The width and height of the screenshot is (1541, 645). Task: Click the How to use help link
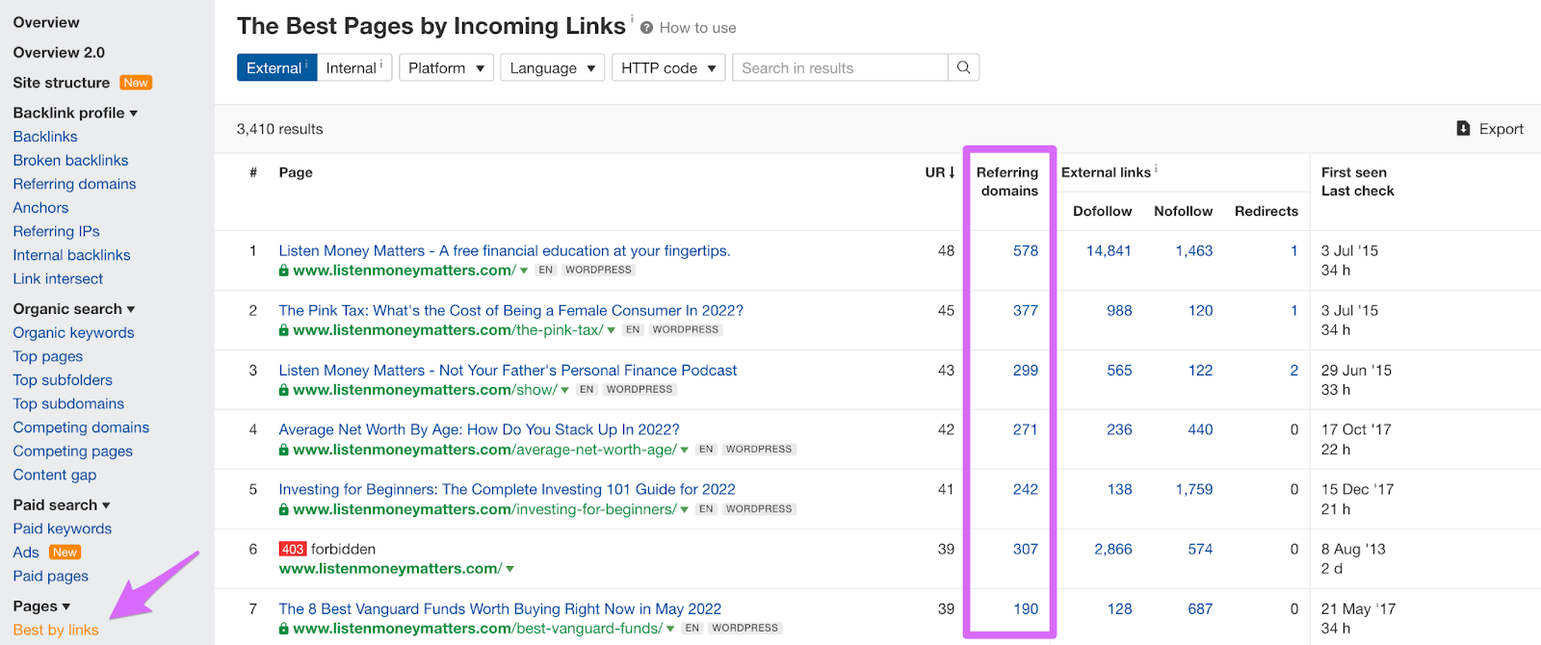coord(697,28)
